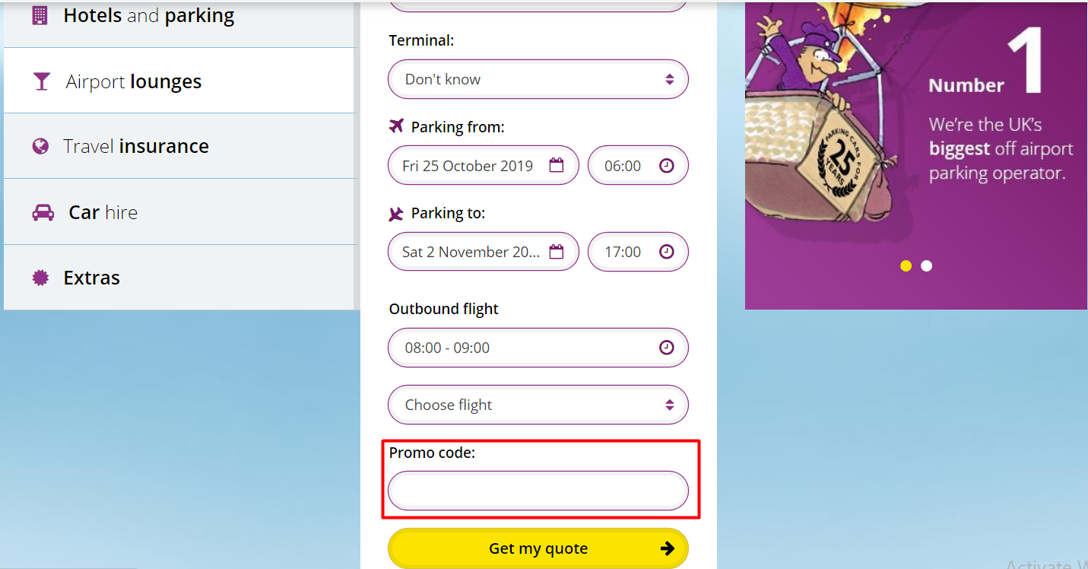
Task: Select the Extras menu item
Action: pos(179,277)
